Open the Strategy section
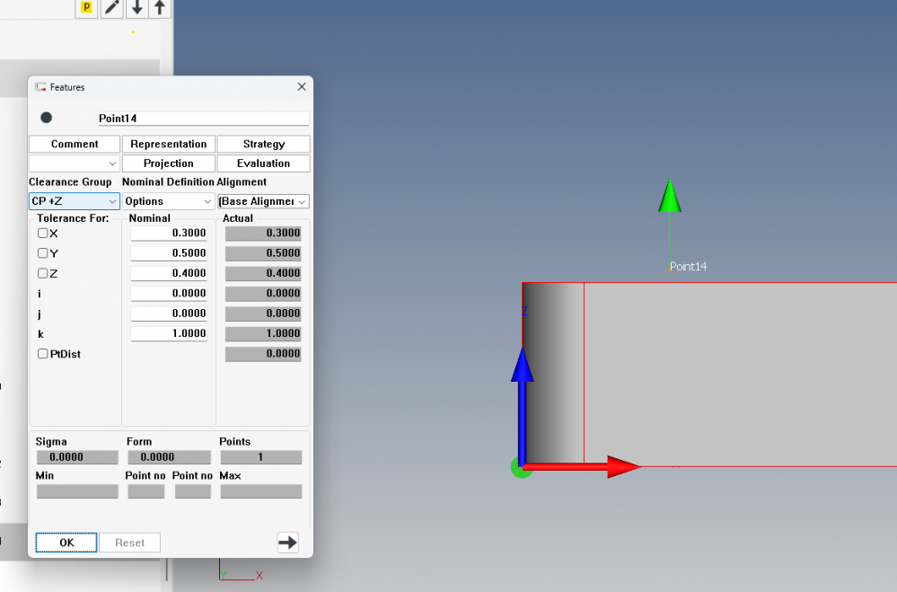 pyautogui.click(x=263, y=144)
